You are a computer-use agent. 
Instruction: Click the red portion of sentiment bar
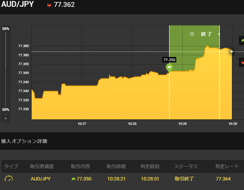click(6, 88)
